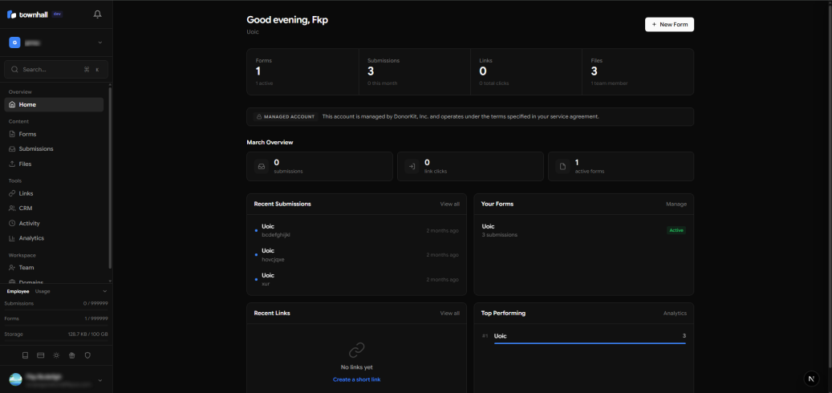Click Create a short link
This screenshot has width=832, height=393.
pos(356,379)
